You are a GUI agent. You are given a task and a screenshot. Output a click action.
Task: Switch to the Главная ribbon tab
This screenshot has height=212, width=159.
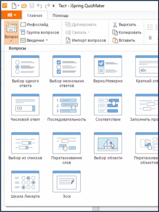point(35,16)
